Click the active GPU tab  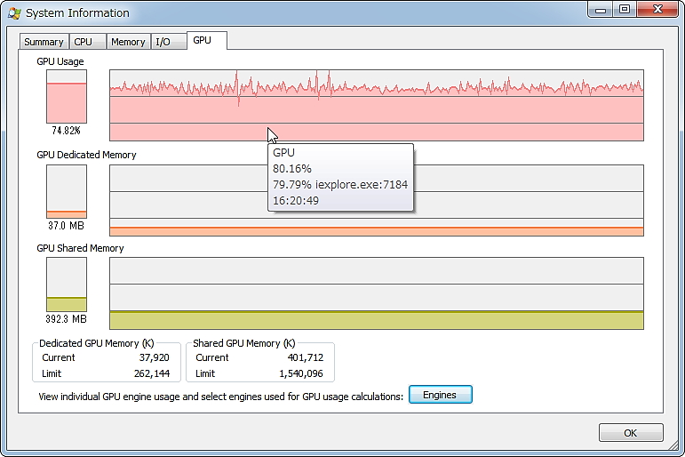(x=203, y=40)
